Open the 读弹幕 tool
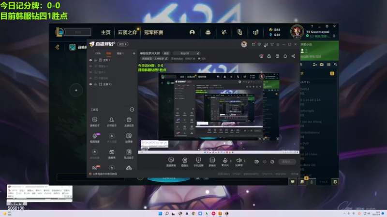This screenshot has height=217, width=387. pos(129,138)
